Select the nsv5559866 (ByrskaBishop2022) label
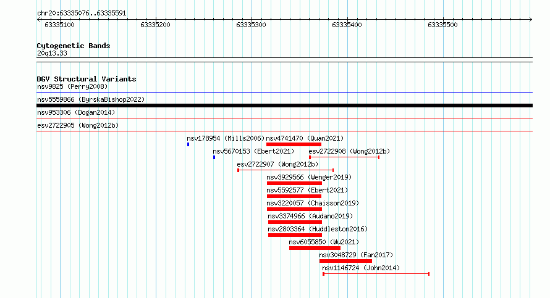 pyautogui.click(x=91, y=99)
